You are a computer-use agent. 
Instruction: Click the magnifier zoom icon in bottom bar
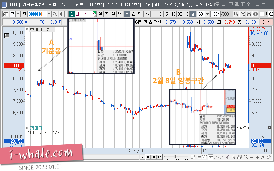tap(245, 157)
